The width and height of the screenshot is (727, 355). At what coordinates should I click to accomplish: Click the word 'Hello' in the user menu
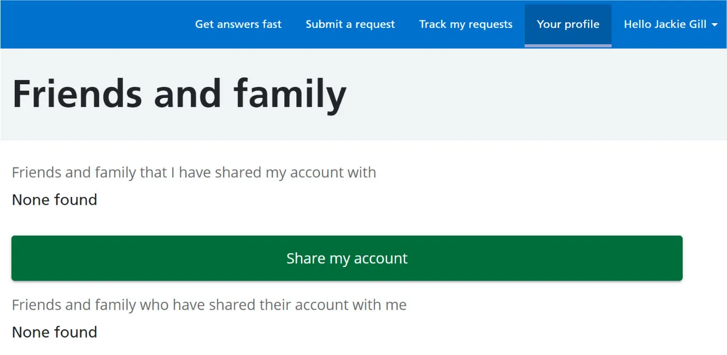pyautogui.click(x=640, y=24)
